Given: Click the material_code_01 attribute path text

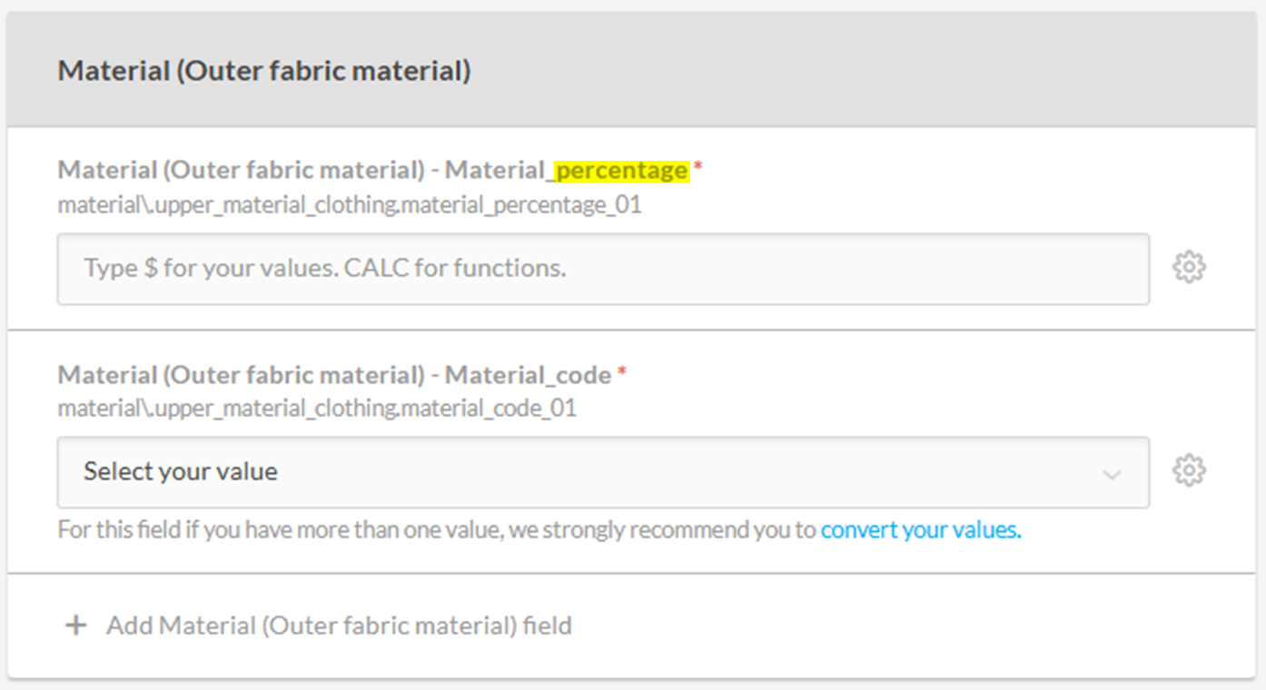Looking at the screenshot, I should (317, 409).
